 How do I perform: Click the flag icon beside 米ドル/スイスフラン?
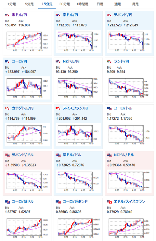[110, 202]
